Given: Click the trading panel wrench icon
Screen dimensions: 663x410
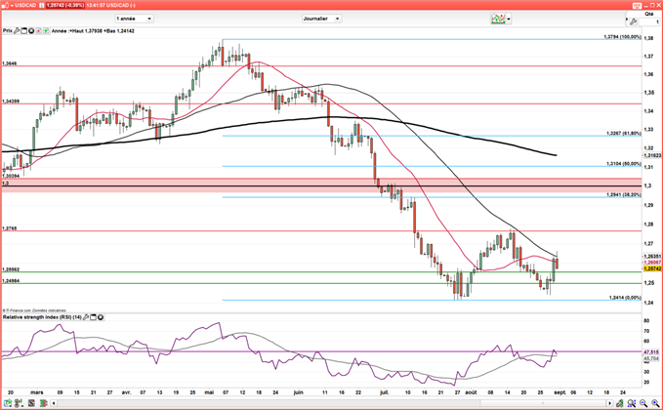Looking at the screenshot, I should click(633, 21).
